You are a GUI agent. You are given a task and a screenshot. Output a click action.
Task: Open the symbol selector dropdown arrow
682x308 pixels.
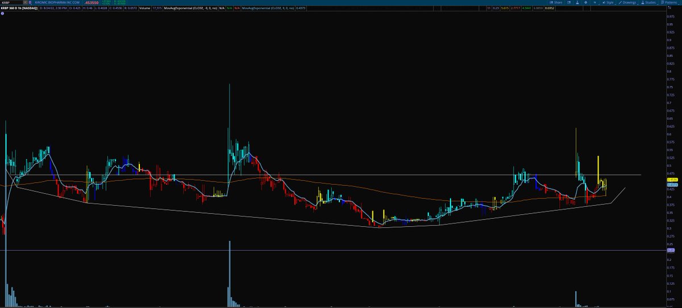point(26,2)
